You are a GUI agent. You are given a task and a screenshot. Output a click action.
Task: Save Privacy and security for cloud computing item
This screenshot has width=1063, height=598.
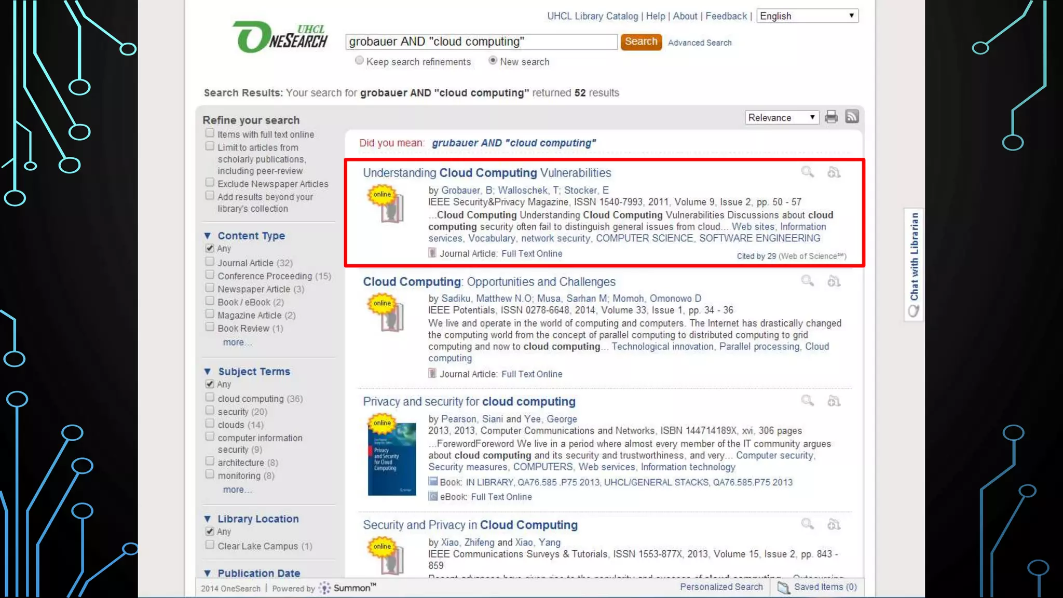(x=834, y=401)
